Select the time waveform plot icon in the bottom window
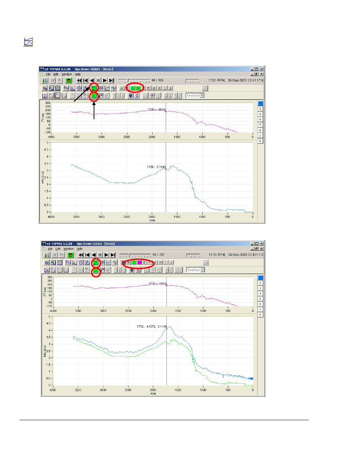 tap(68, 262)
